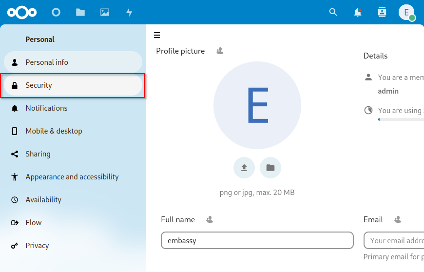Image resolution: width=424 pixels, height=272 pixels.
Task: Go to Security settings
Action: [x=73, y=85]
